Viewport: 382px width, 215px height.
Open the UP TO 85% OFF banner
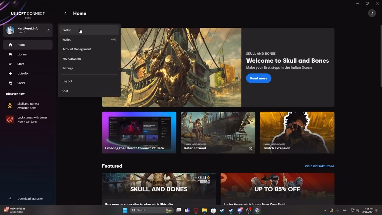(278, 189)
